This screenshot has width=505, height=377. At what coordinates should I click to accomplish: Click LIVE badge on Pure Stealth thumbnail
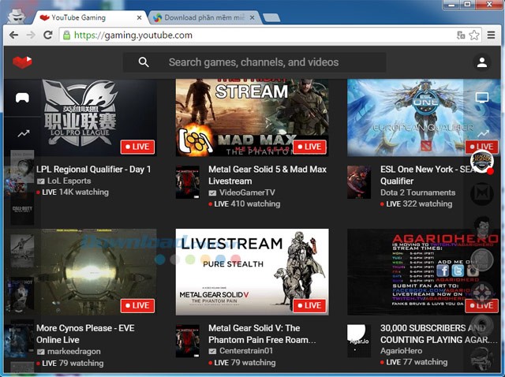tap(310, 305)
